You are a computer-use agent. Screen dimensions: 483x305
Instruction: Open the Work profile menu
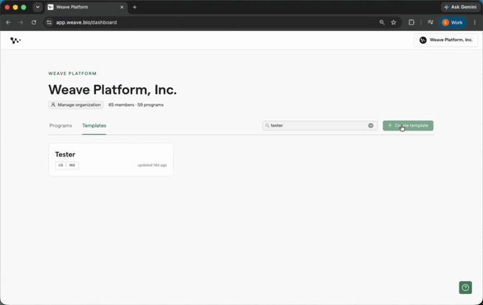coord(453,22)
